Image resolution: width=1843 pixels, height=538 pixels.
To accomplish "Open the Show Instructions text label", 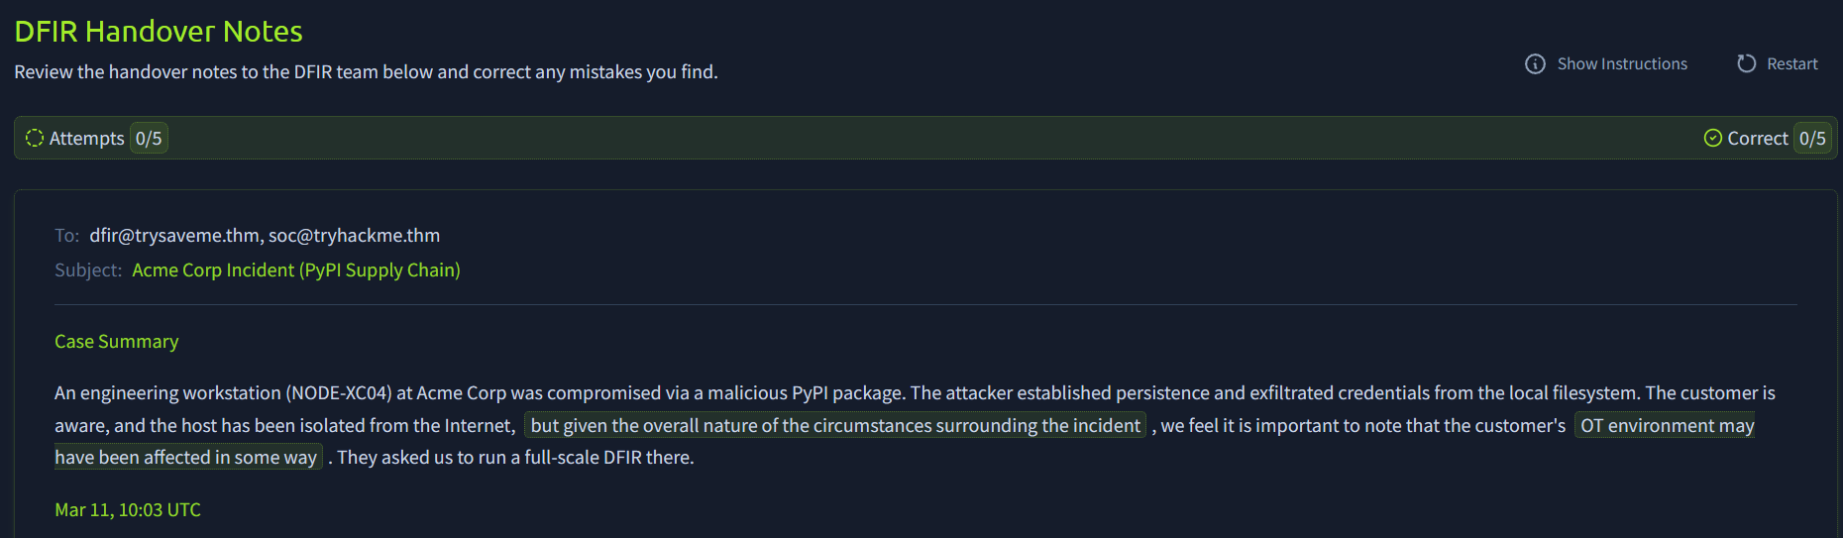I will 1621,64.
